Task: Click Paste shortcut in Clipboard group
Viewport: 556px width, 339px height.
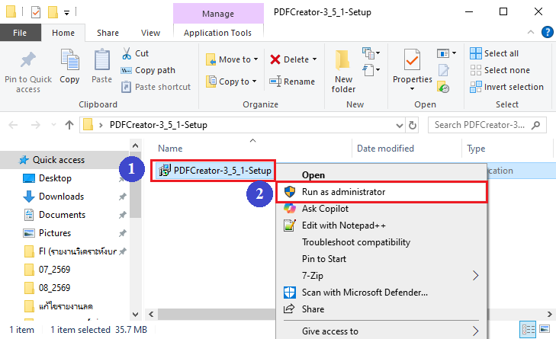Action: [x=156, y=87]
